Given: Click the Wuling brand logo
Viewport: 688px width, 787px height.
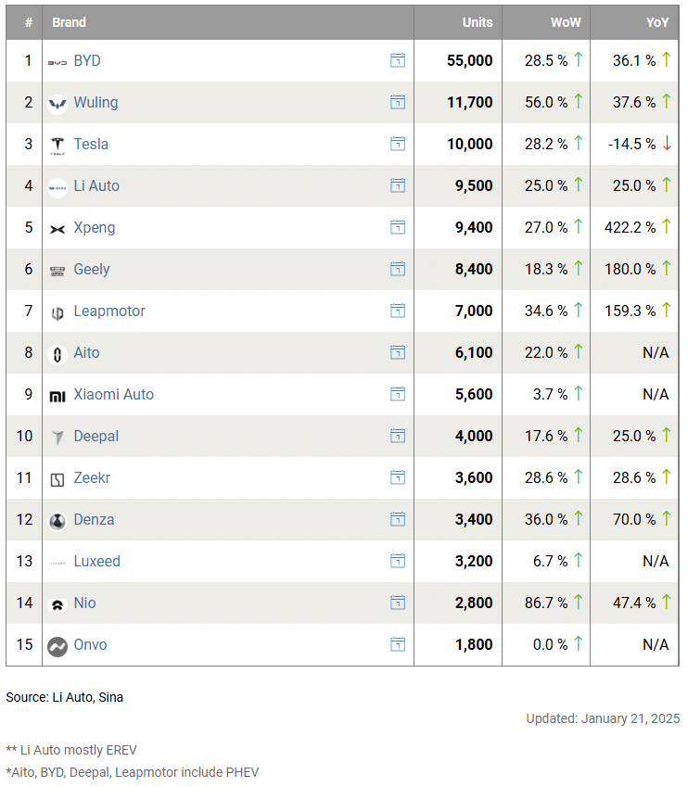Looking at the screenshot, I should [x=57, y=103].
